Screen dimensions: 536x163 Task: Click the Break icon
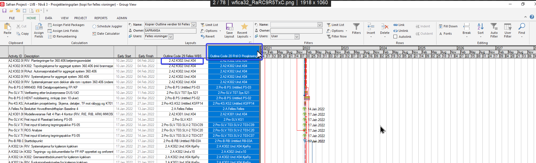pyautogui.click(x=467, y=27)
